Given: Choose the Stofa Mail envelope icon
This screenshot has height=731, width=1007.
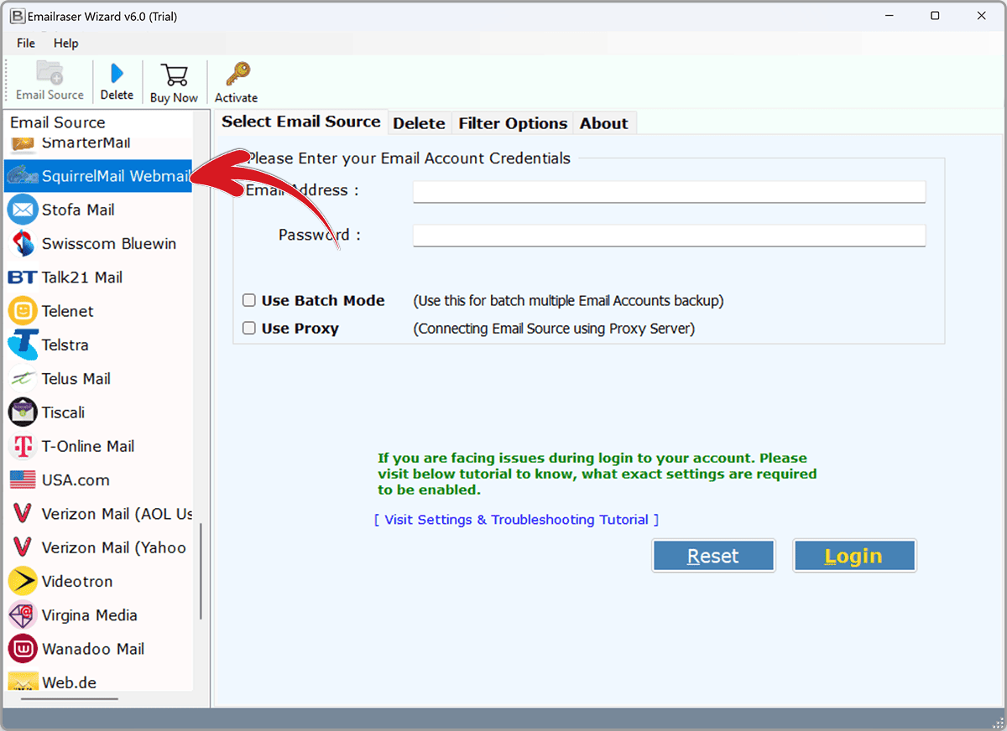Looking at the screenshot, I should coord(23,210).
